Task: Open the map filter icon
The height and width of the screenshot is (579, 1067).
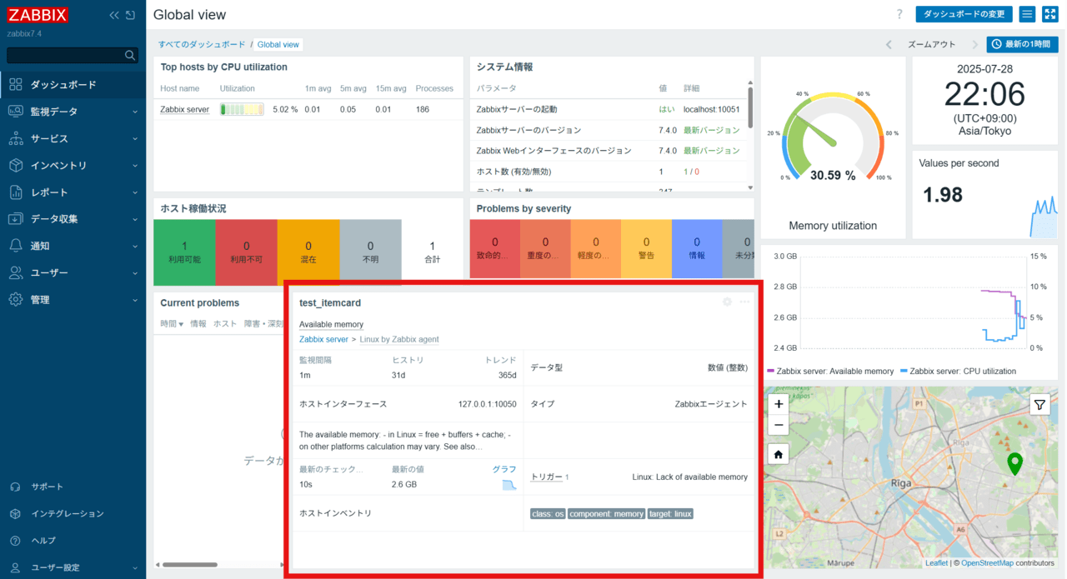Action: pyautogui.click(x=1039, y=405)
